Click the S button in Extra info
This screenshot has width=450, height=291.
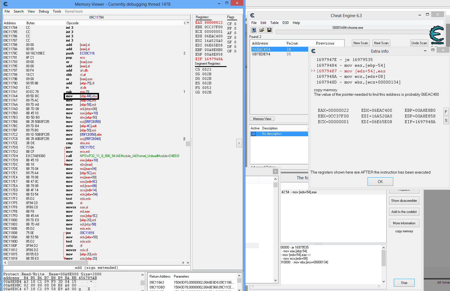[x=446, y=120]
